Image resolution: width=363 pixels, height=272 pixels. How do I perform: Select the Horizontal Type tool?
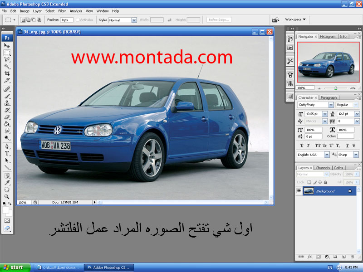[7, 153]
